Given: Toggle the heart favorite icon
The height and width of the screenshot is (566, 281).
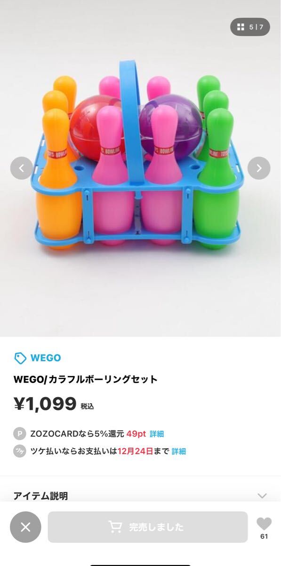Looking at the screenshot, I should 264,524.
